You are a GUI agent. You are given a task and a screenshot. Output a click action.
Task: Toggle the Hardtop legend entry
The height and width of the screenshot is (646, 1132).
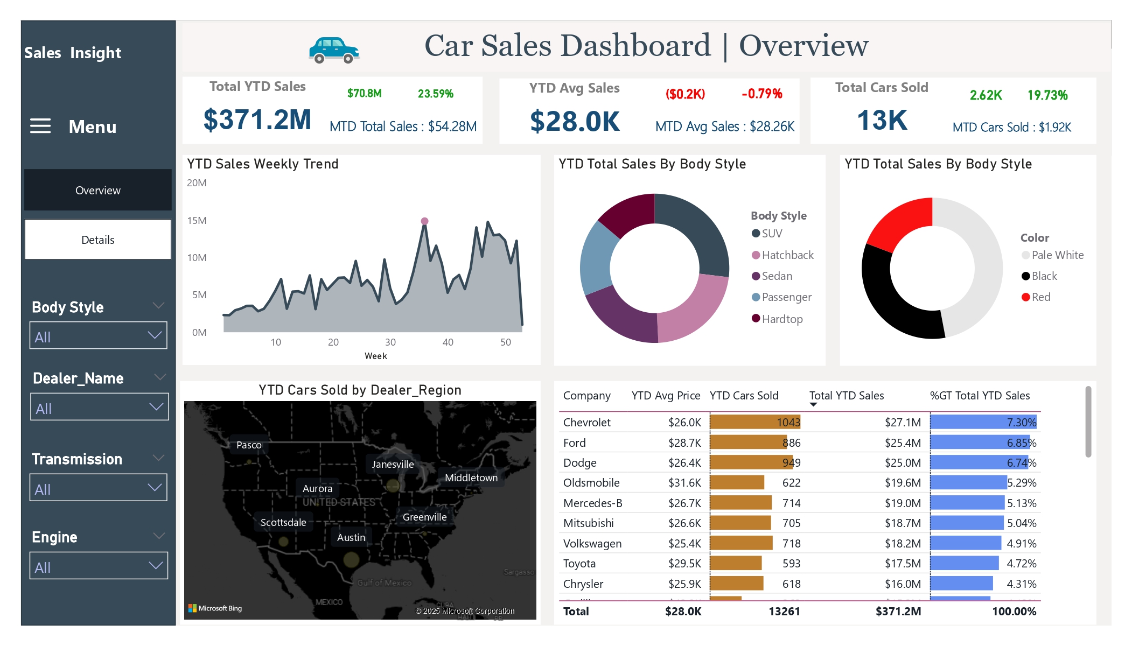[757, 319]
